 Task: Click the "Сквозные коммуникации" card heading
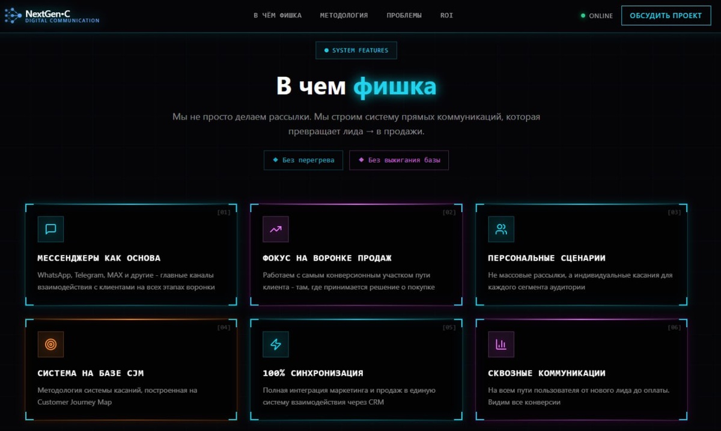547,373
